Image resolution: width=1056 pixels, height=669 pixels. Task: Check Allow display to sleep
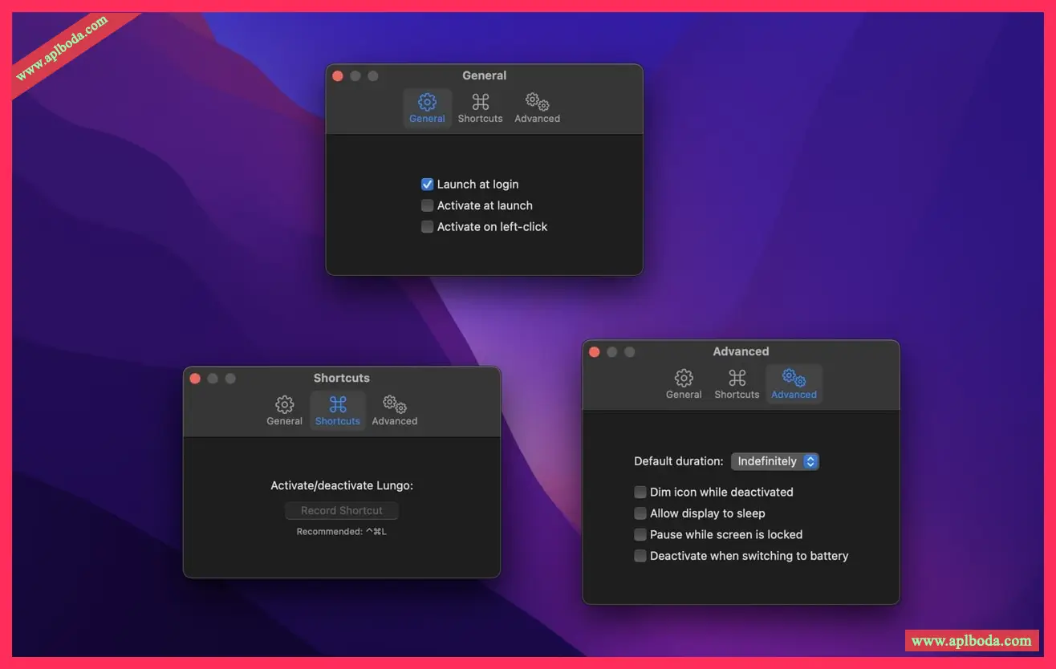click(x=640, y=513)
